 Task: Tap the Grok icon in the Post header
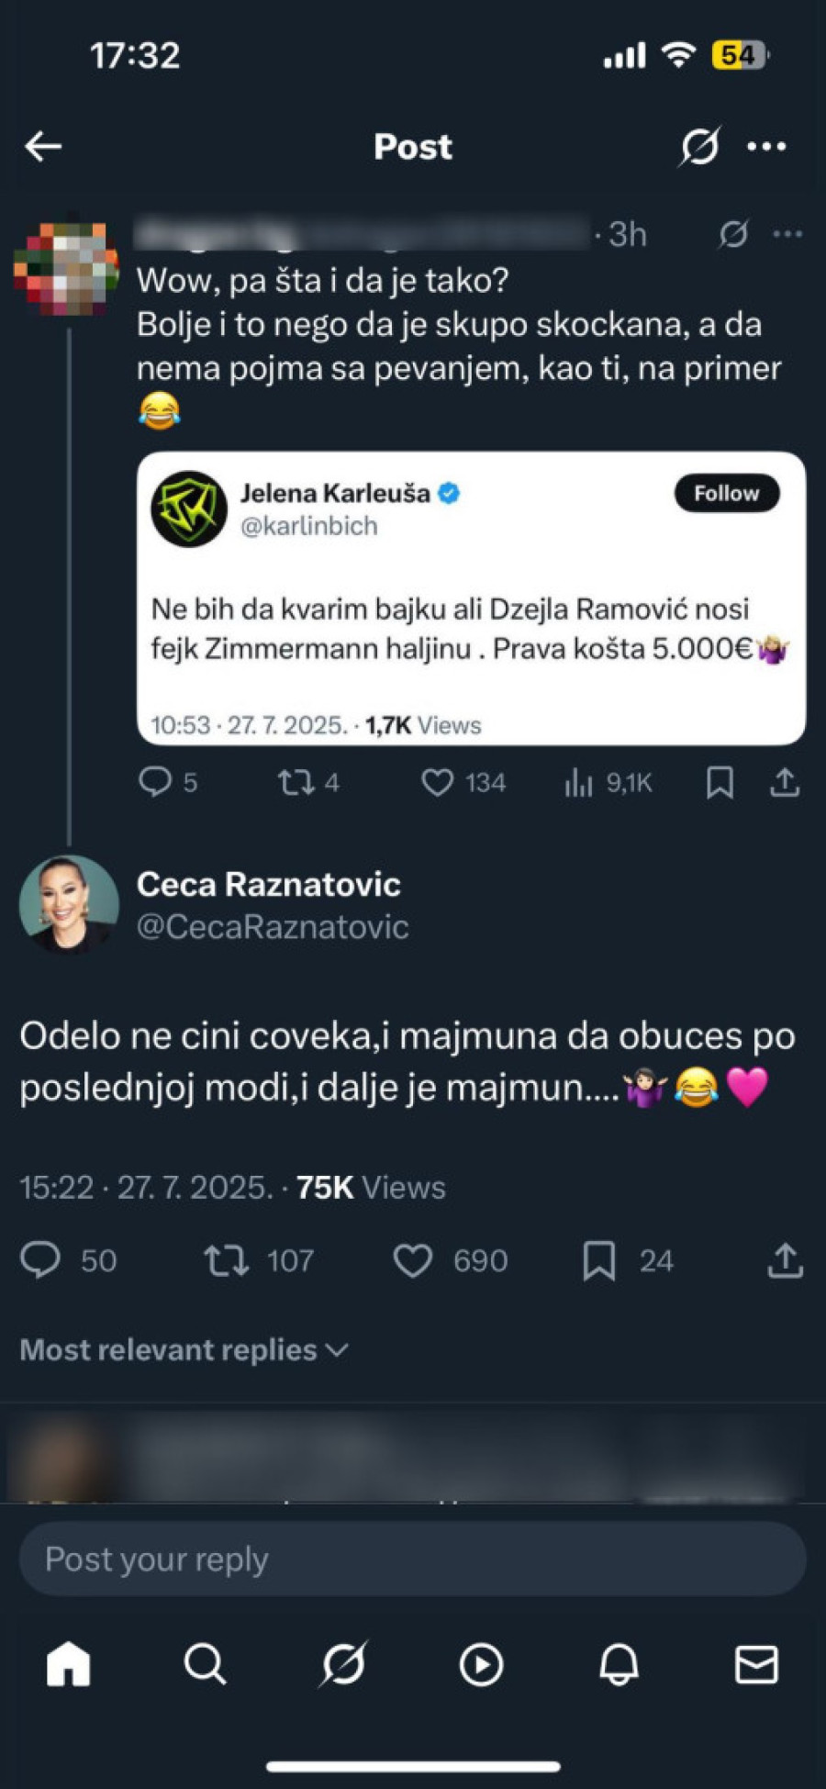click(699, 146)
